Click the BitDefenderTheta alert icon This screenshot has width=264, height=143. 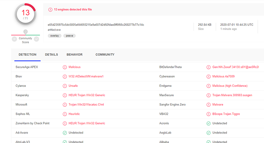click(208, 67)
